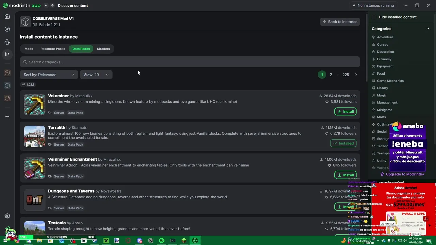Click the Search datapacks field
Screen dimensions: 436x245
click(190, 62)
